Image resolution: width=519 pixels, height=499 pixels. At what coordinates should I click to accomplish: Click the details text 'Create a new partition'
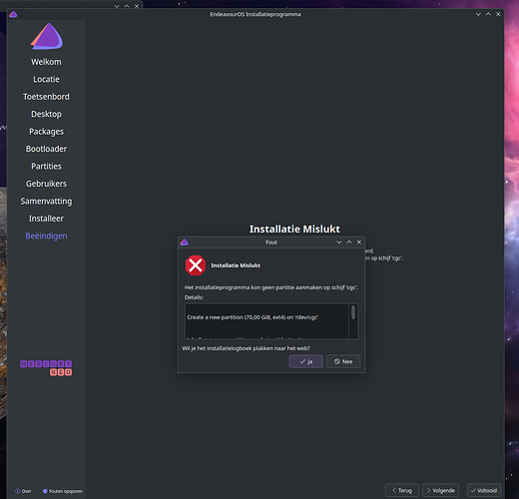253,317
